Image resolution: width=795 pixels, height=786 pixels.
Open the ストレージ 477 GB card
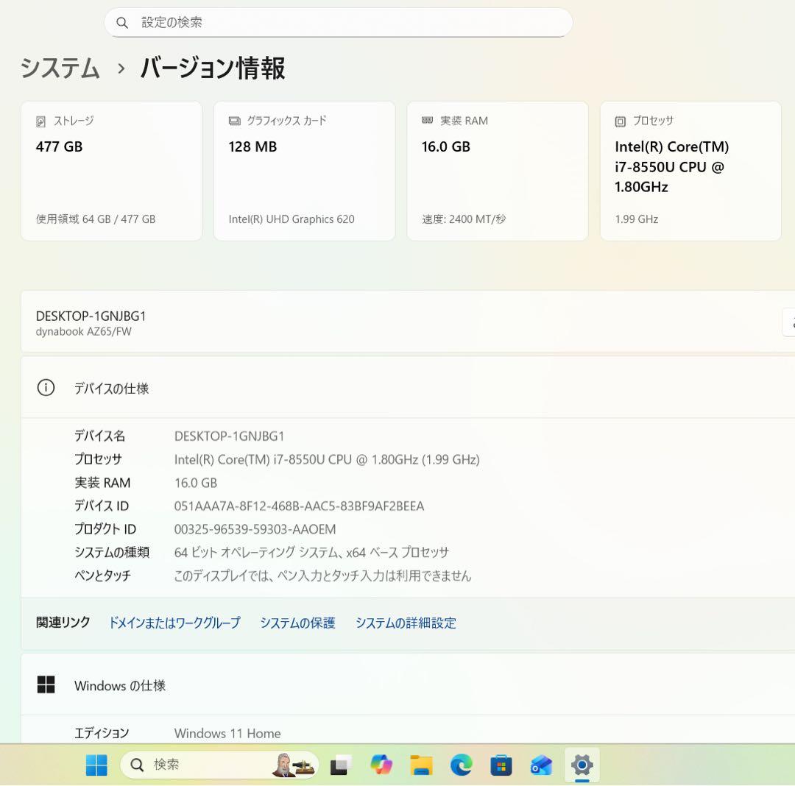(112, 171)
